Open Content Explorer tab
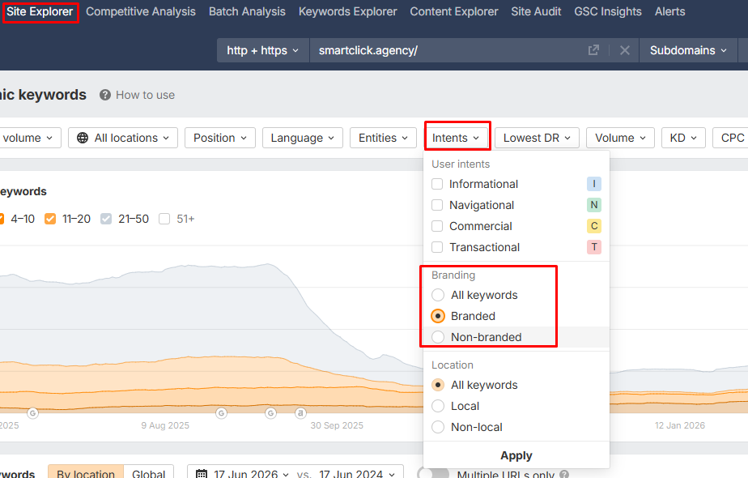748x478 pixels. pyautogui.click(x=454, y=12)
